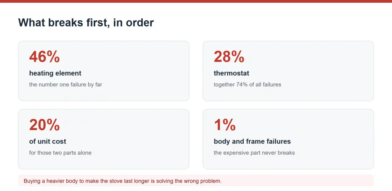Select the 46% figure
392x191 pixels.
(45, 57)
